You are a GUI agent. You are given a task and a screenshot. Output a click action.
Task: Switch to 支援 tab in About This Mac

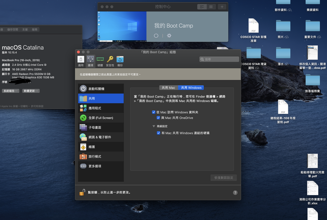(x=25, y=29)
